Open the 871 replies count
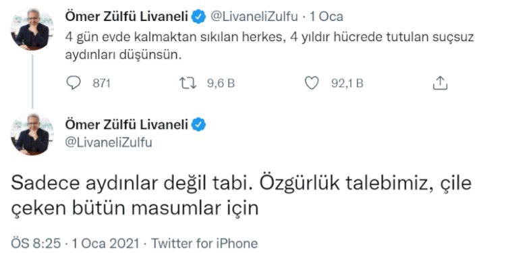 [101, 84]
